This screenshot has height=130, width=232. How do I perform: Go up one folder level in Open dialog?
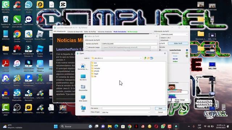tap(145, 58)
